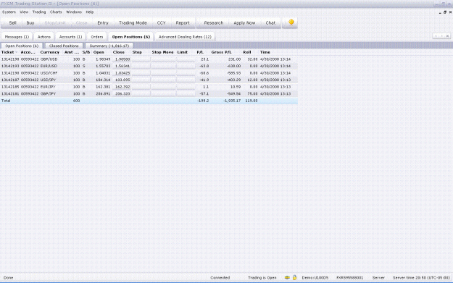
Task: Click the P/L column header
Action: coord(200,52)
